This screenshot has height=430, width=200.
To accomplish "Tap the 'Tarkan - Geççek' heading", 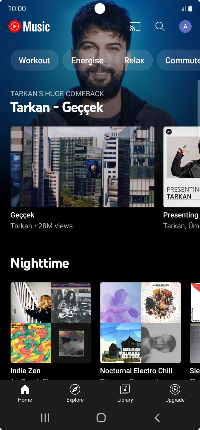I will point(57,107).
